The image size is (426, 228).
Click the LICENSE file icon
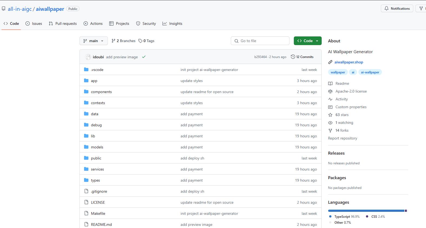(86, 202)
